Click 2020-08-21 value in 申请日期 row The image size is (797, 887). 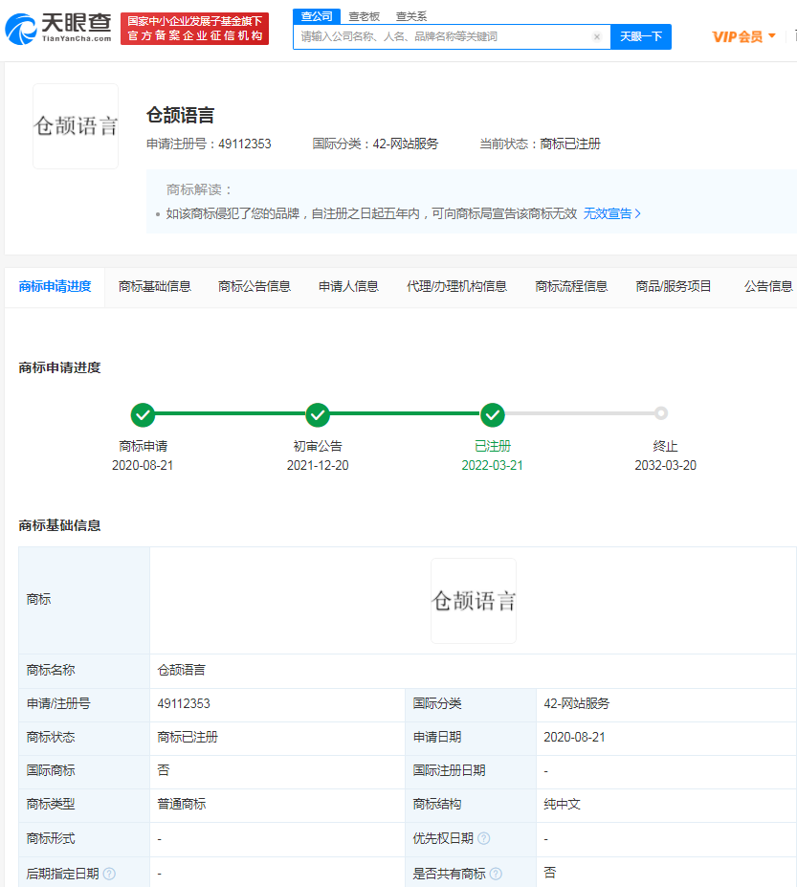(x=574, y=737)
